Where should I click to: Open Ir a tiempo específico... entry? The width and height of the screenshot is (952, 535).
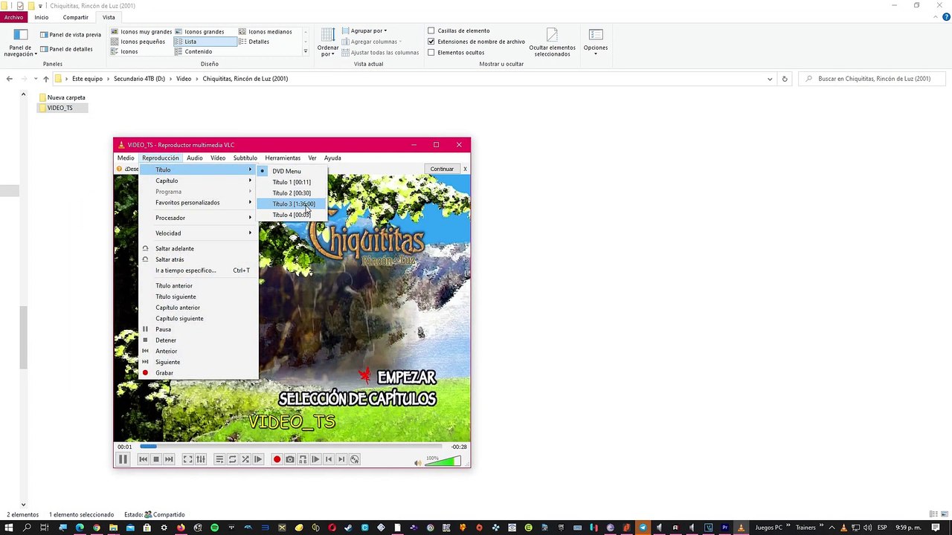(199, 270)
